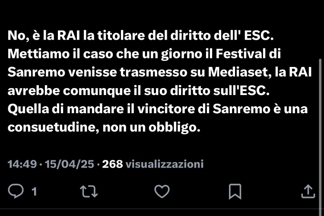Open the 14:49 timestamp link
This screenshot has height=216, width=324.
coord(22,164)
